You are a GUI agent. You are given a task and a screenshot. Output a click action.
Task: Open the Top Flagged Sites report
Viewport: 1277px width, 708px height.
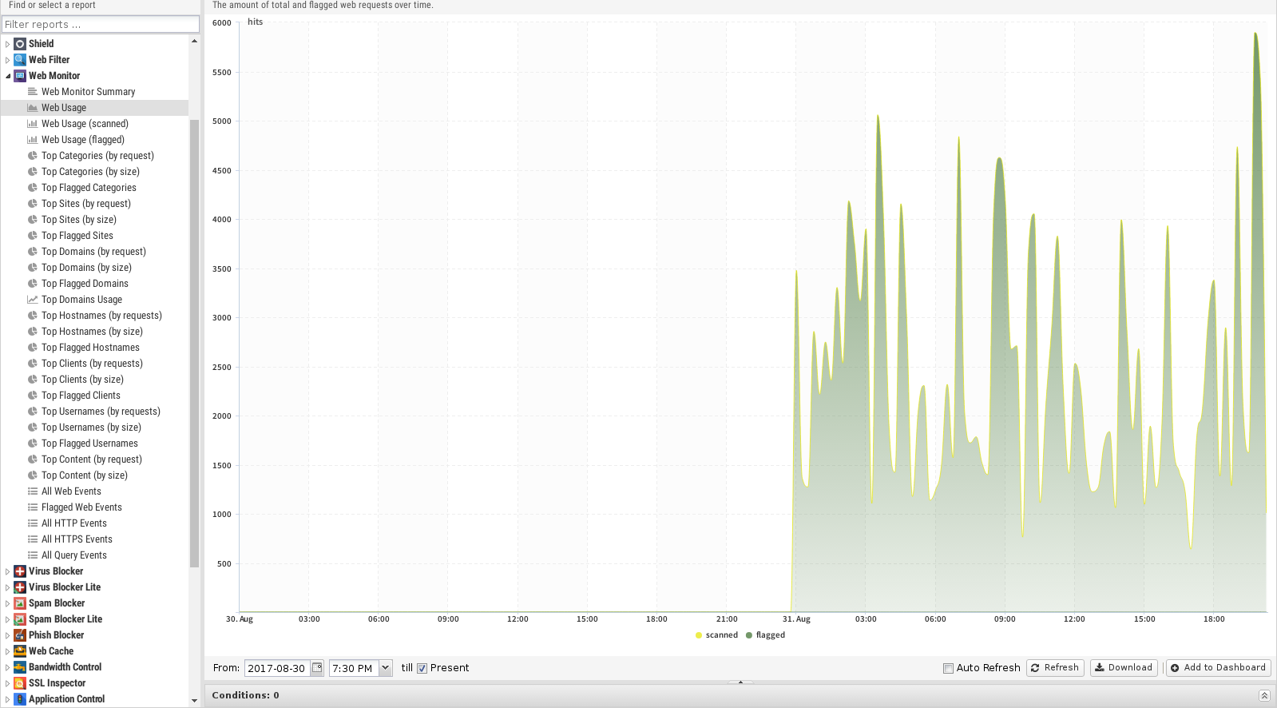click(77, 236)
